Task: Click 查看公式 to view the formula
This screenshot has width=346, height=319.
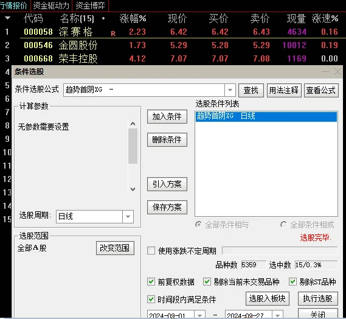Action: (321, 90)
